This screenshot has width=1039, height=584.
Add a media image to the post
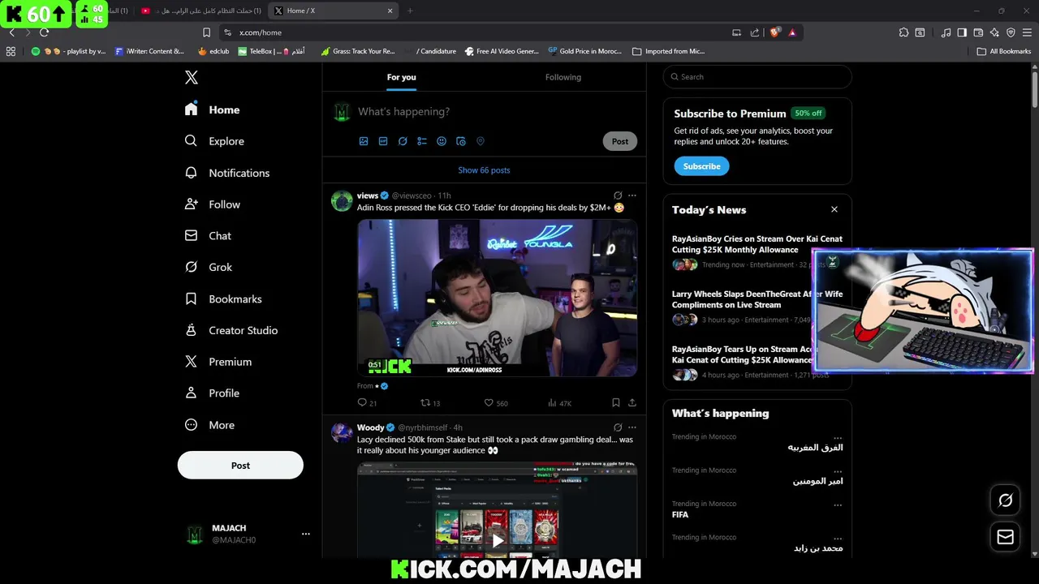364,141
